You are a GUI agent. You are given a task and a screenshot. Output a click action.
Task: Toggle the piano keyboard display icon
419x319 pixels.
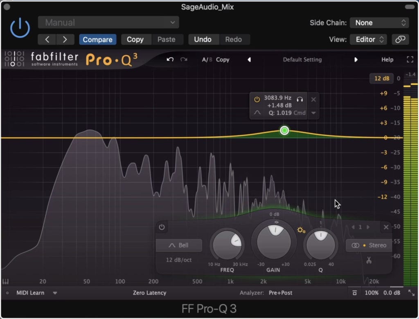(6, 282)
